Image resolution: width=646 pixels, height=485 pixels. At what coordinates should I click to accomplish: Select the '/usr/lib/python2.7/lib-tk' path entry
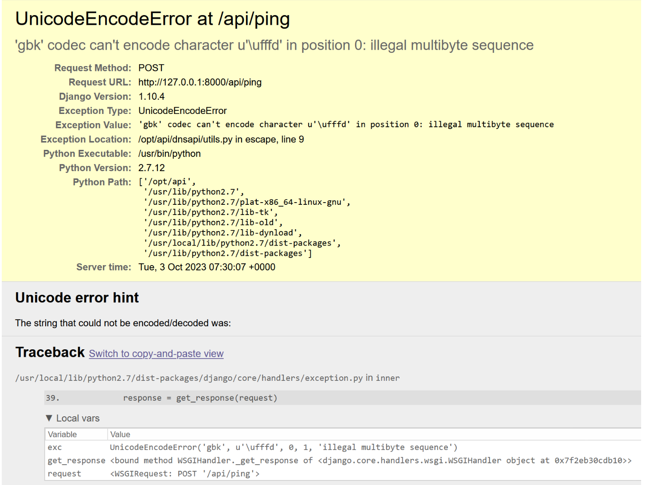(211, 212)
